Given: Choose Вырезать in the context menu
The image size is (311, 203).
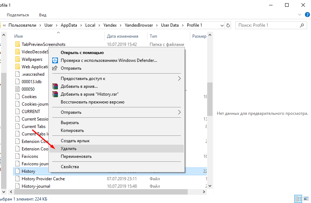Looking at the screenshot, I should click(117, 123).
